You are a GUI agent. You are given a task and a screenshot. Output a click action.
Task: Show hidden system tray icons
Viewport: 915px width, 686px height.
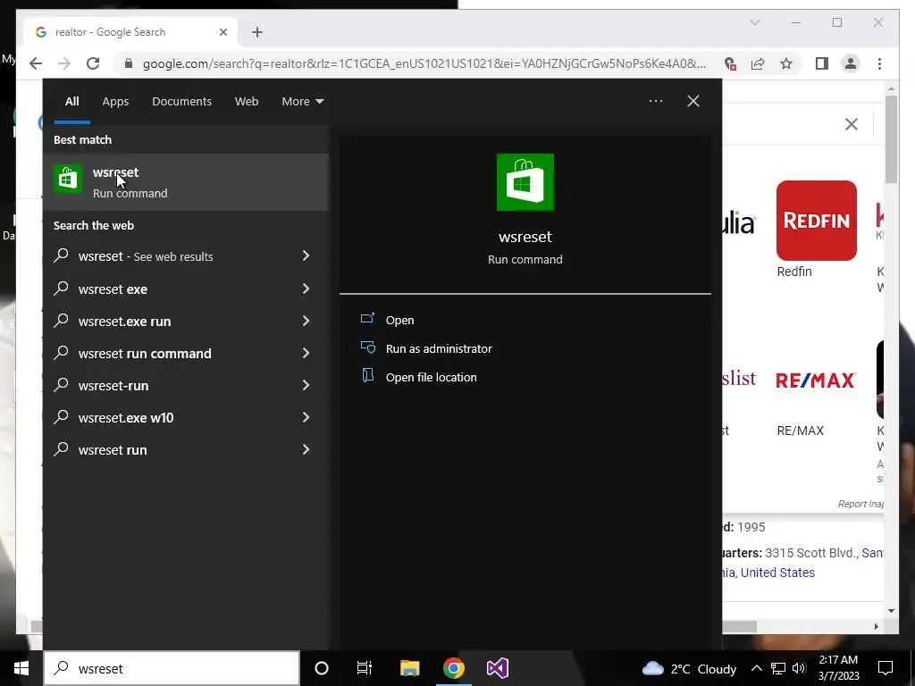[x=756, y=668]
